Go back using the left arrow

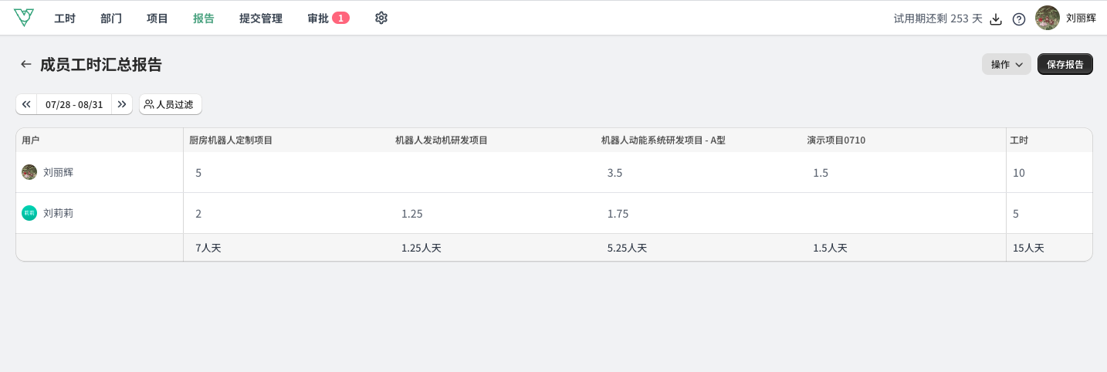pos(26,64)
